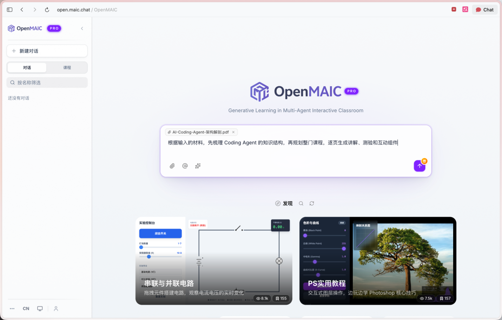502x320 pixels.
Task: Click the 还没有对话 empty state text
Action: (19, 98)
